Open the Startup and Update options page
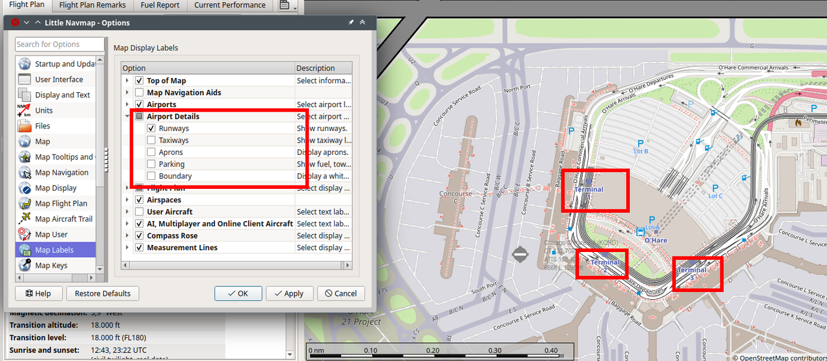 (x=56, y=64)
